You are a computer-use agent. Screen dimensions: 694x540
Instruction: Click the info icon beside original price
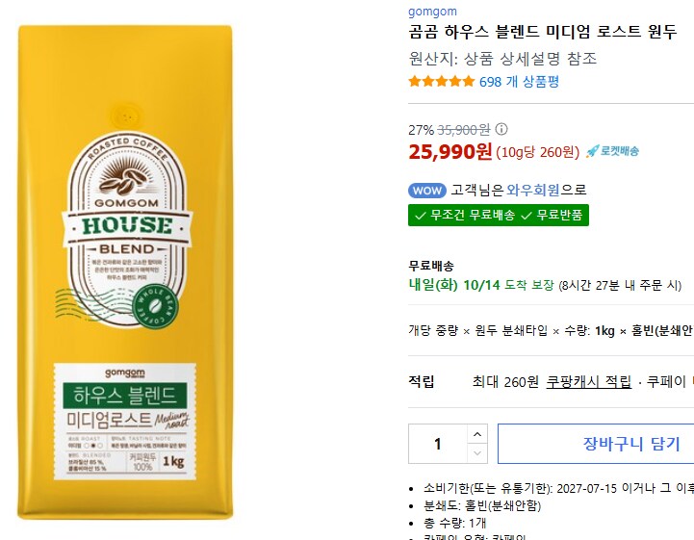pyautogui.click(x=501, y=130)
